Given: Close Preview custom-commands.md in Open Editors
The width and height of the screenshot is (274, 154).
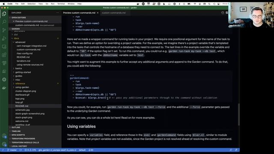Looking at the screenshot, I should tap(14, 21).
